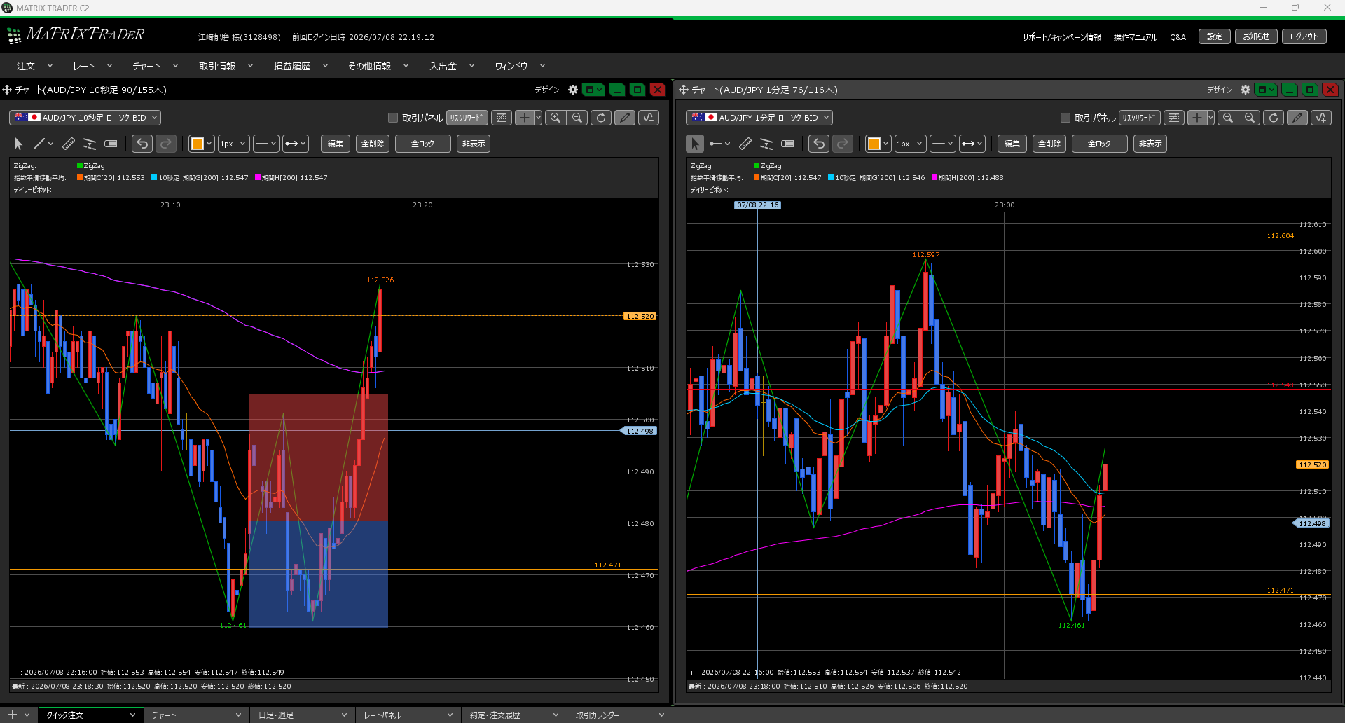
Task: Select the cursor tool in 10秒足 chart
Action: point(19,144)
